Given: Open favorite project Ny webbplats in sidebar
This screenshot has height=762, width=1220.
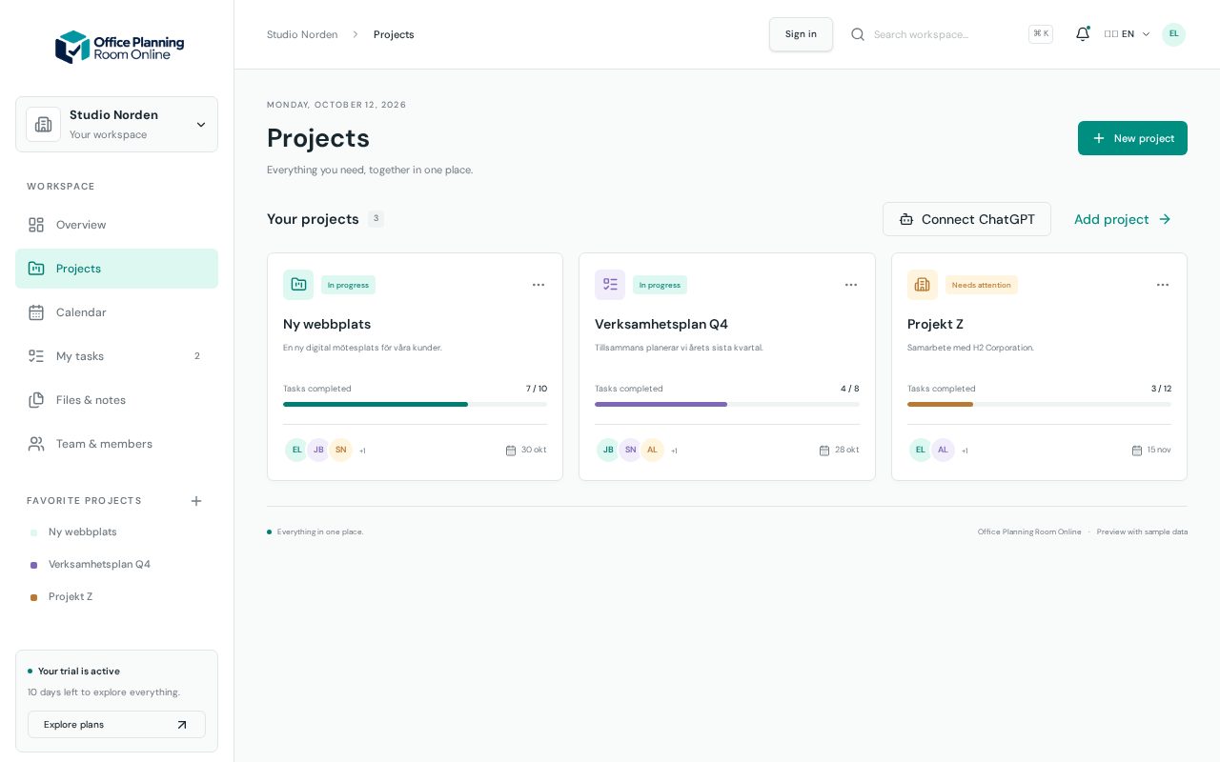Looking at the screenshot, I should (116, 532).
